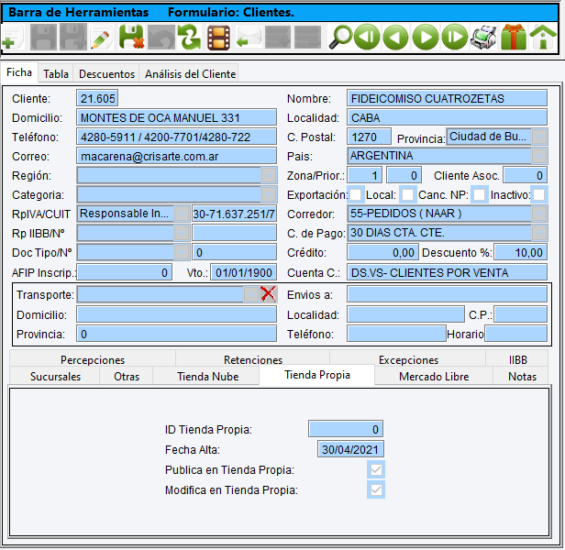Click the green refresh arrows icon

pyautogui.click(x=189, y=38)
